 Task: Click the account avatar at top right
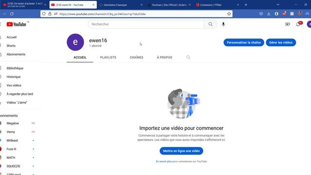pyautogui.click(x=309, y=24)
